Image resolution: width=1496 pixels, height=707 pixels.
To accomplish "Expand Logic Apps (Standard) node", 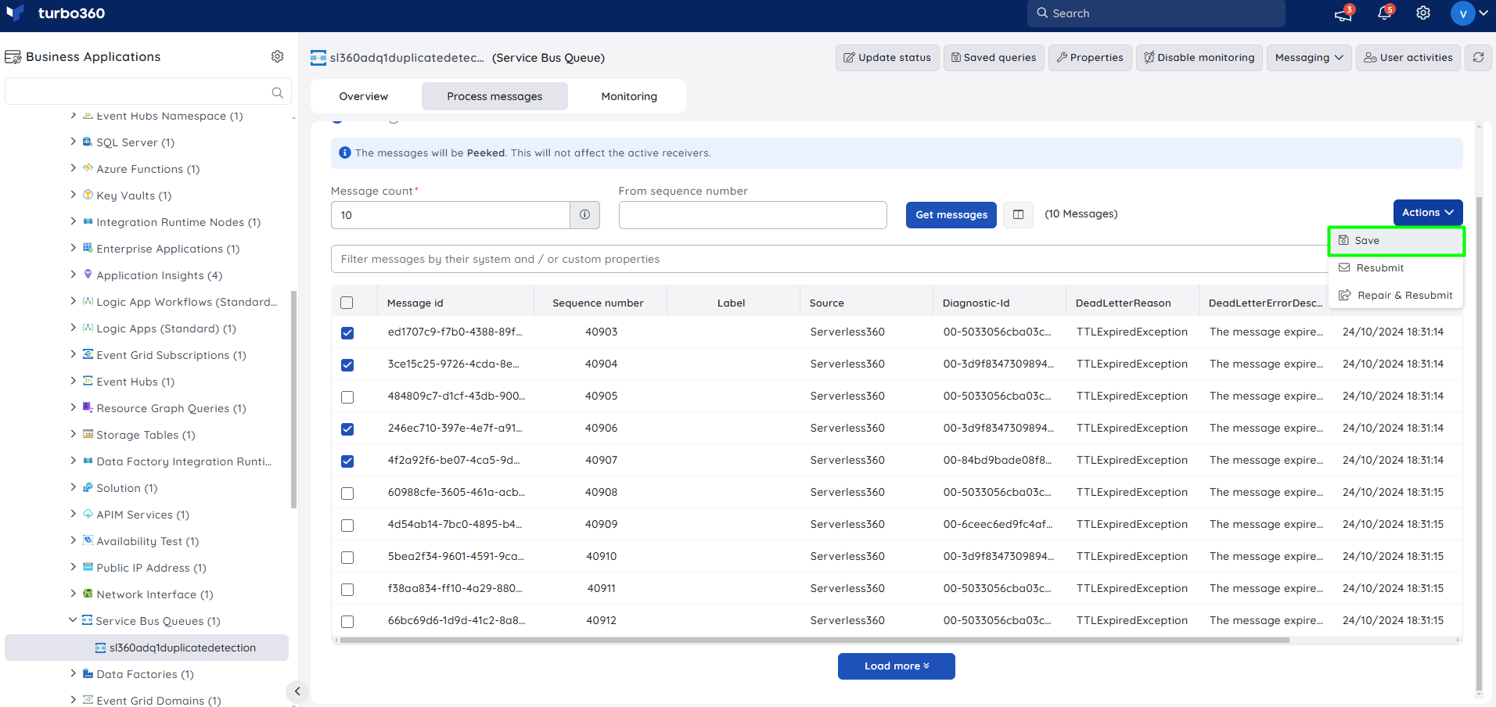I will [74, 328].
